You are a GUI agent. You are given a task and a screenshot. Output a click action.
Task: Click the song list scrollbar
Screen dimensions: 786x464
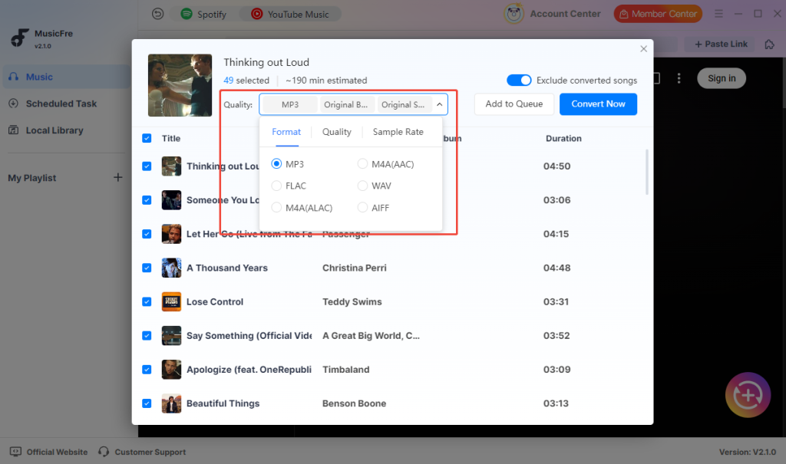(647, 172)
